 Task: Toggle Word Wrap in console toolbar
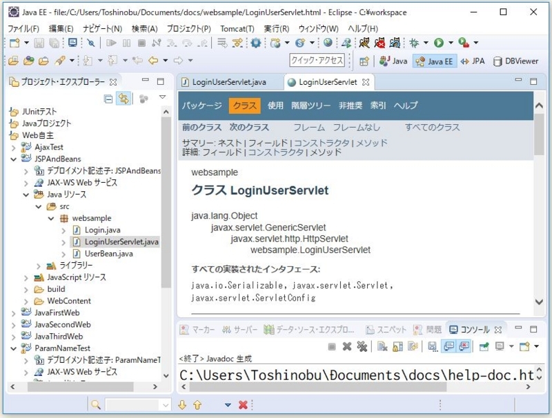point(413,347)
